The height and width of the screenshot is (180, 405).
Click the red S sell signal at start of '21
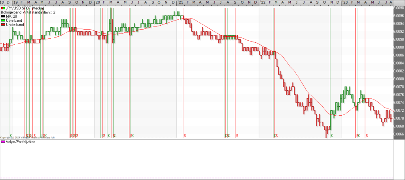coord(185,136)
